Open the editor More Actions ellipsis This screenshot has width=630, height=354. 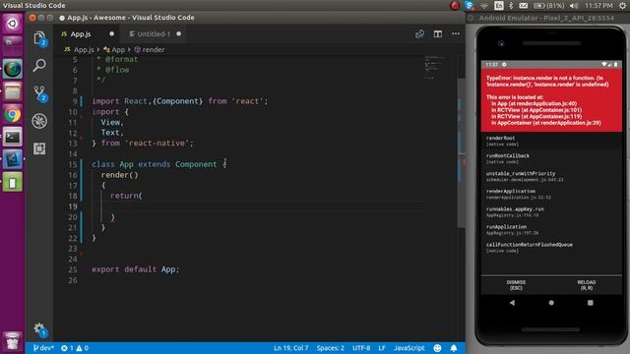(455, 34)
